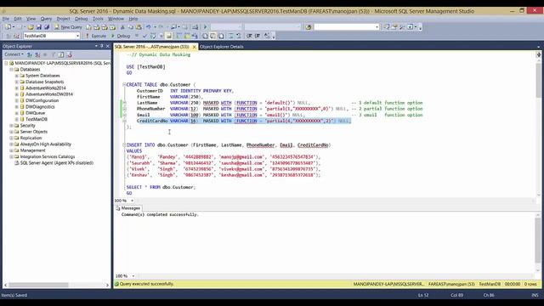Click the Display Estimated Execution Plan icon

[x=153, y=36]
